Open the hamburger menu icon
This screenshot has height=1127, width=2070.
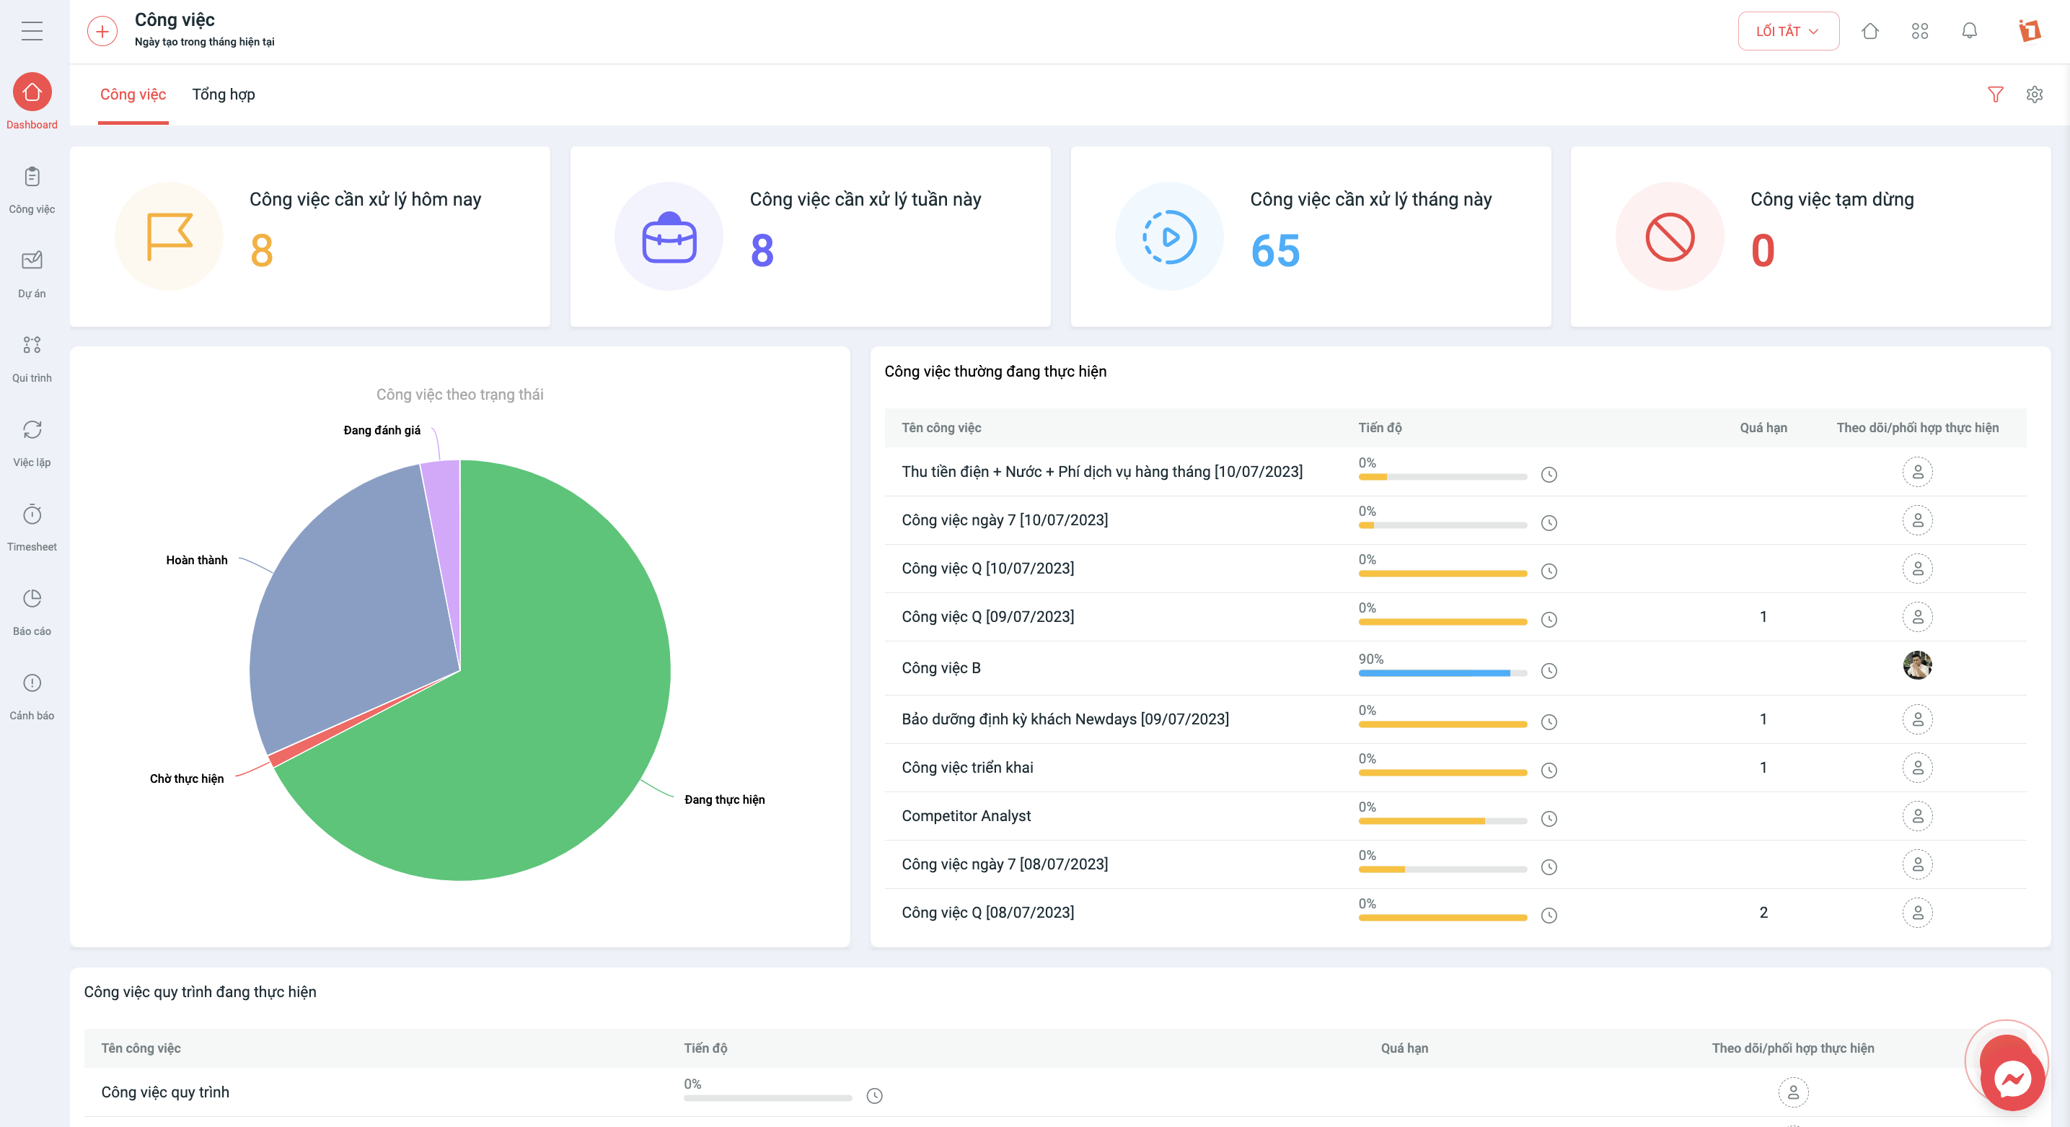pos(32,31)
